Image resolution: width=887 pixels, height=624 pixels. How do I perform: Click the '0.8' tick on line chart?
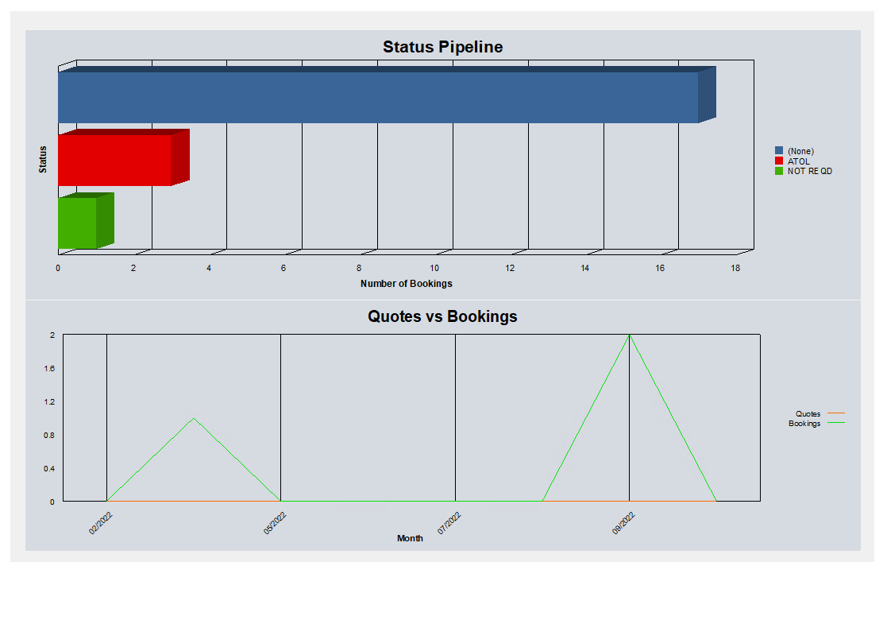coord(49,436)
